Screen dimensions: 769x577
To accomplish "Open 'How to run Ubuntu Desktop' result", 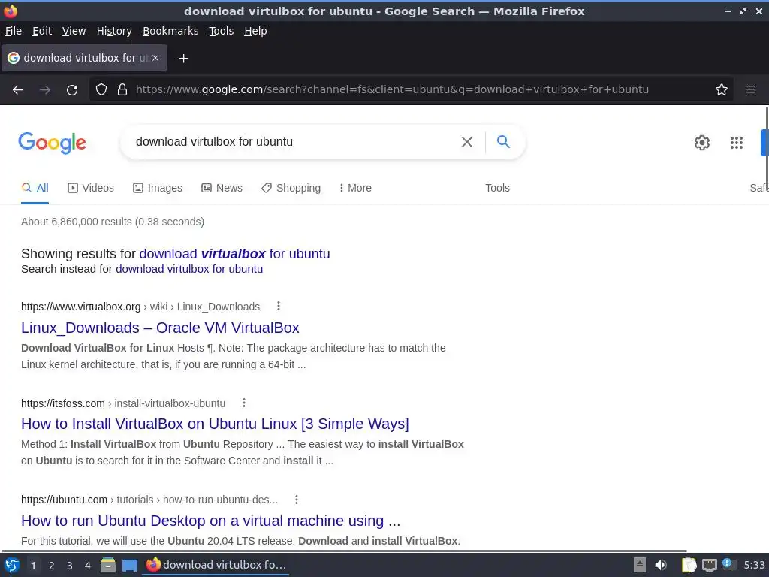I will point(210,521).
